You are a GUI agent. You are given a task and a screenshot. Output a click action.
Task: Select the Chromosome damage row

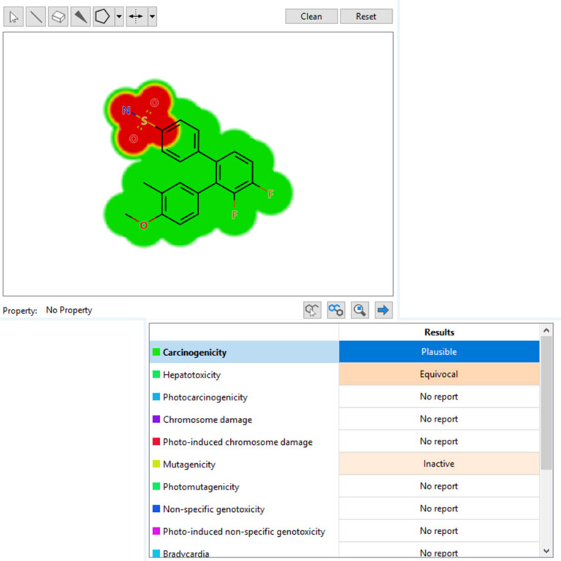(345, 419)
